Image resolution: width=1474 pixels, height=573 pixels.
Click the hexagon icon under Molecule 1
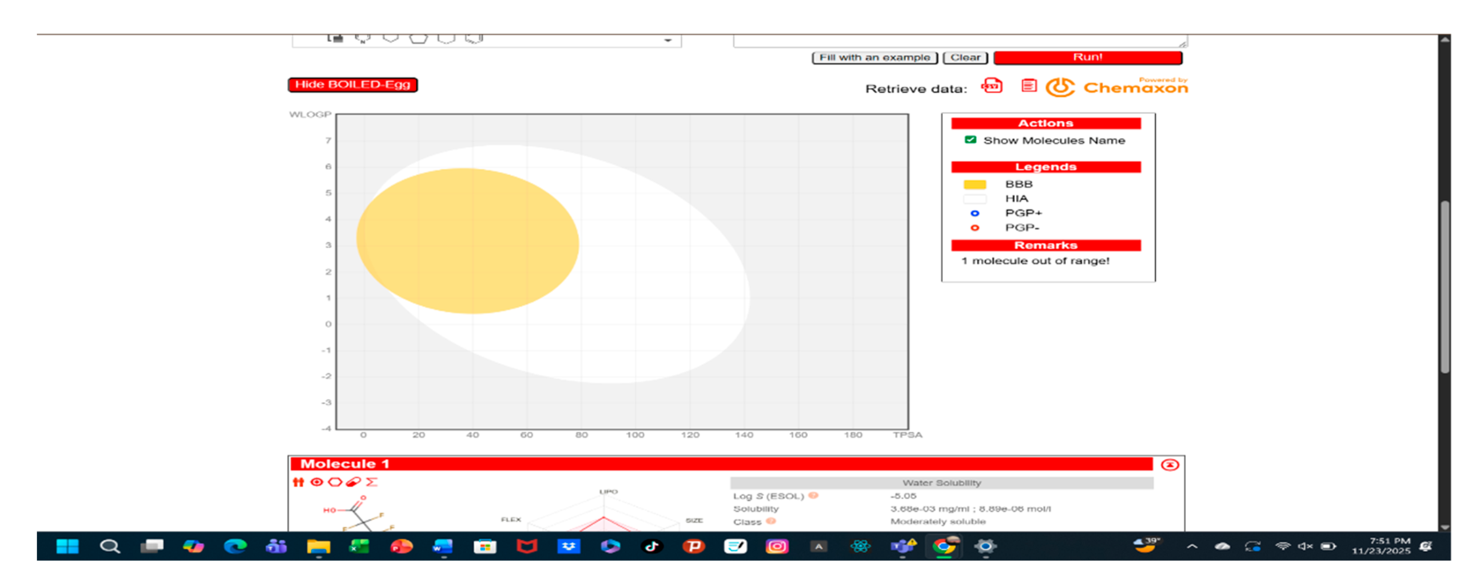(335, 482)
